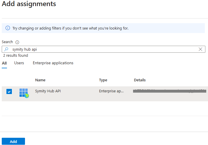Switch to the Users tab
The height and width of the screenshot is (145, 208).
coord(19,63)
